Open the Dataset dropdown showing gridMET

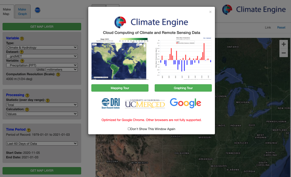pos(42,56)
